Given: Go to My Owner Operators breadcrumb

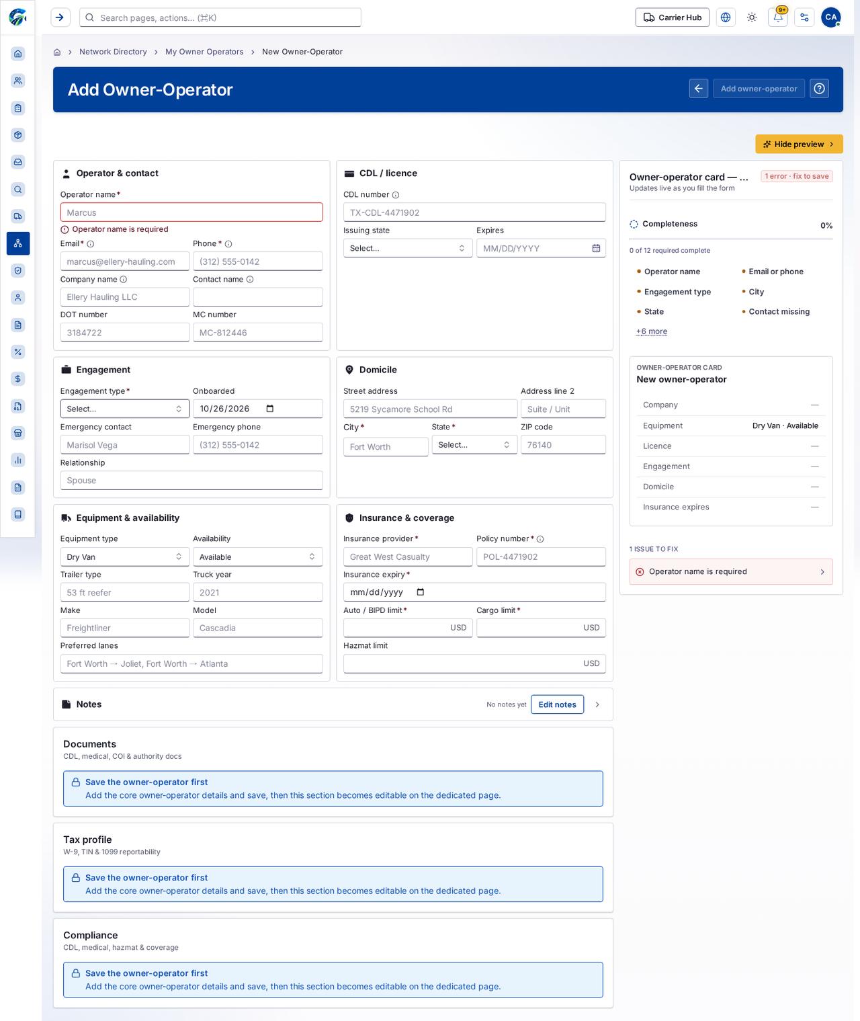Looking at the screenshot, I should [204, 52].
